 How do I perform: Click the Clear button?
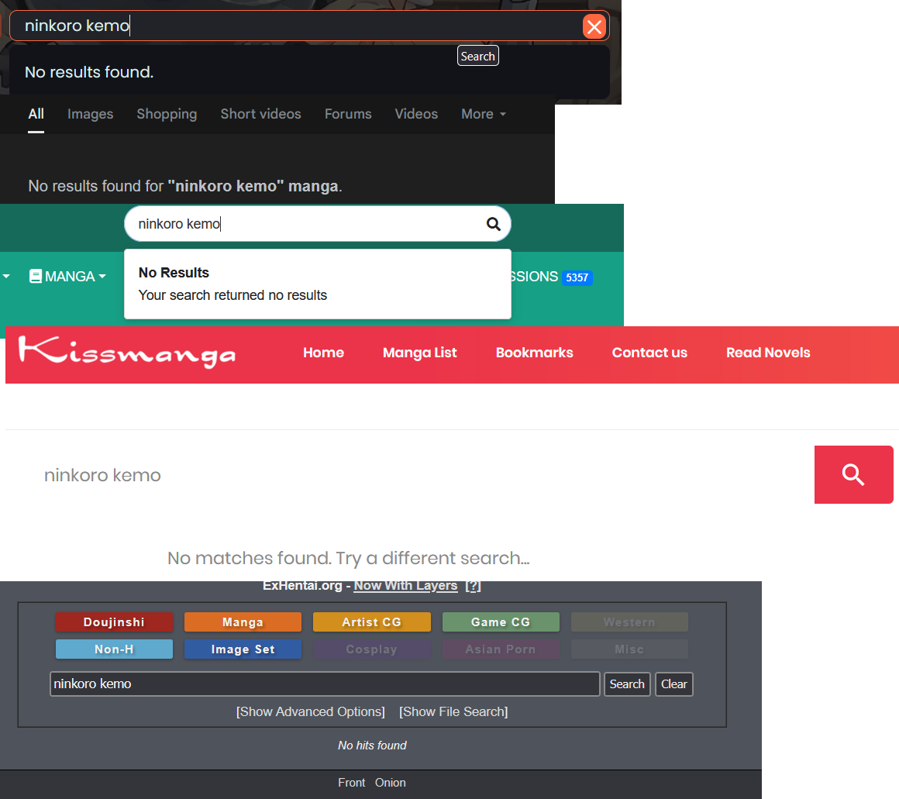pos(673,684)
